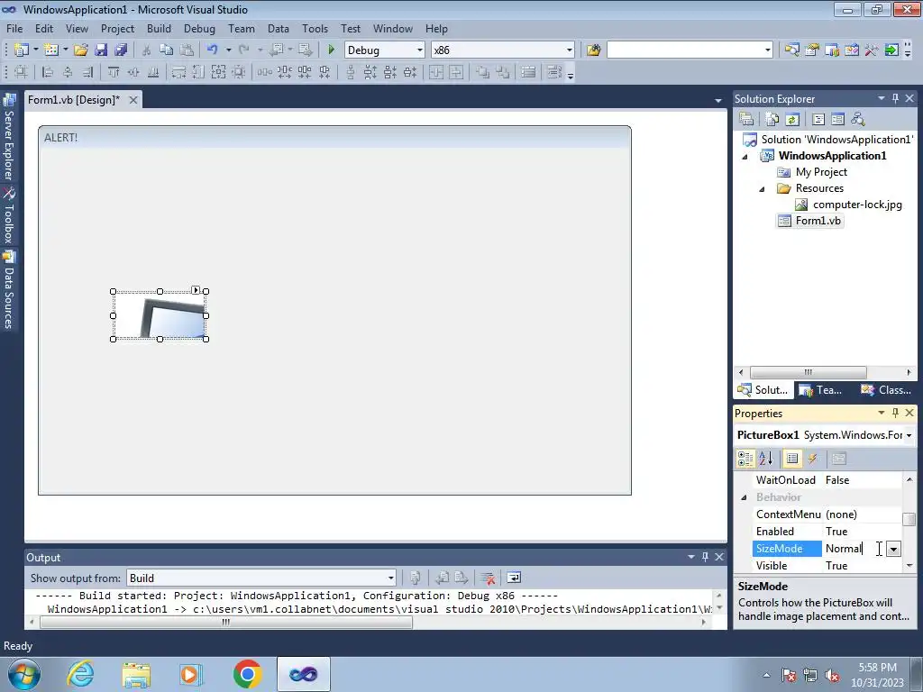Viewport: 923px width, 692px height.
Task: Click the Make Same Width layout icon
Action: [178, 72]
